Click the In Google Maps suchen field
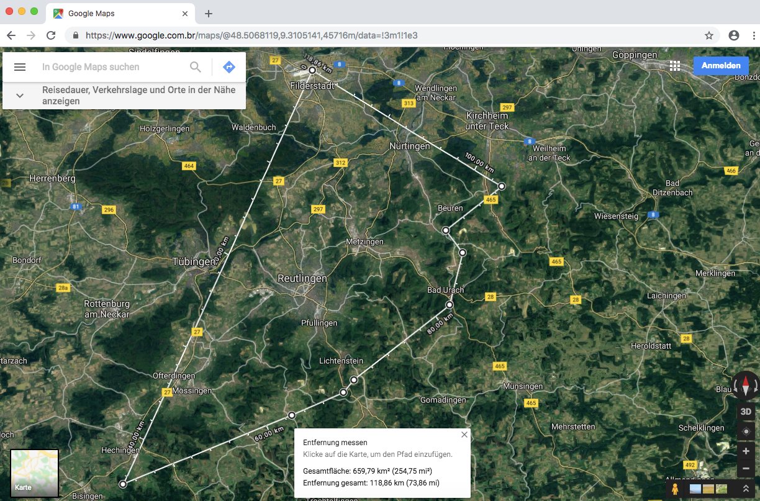760x501 pixels. pos(112,67)
